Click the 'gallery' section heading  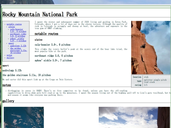click(8, 101)
